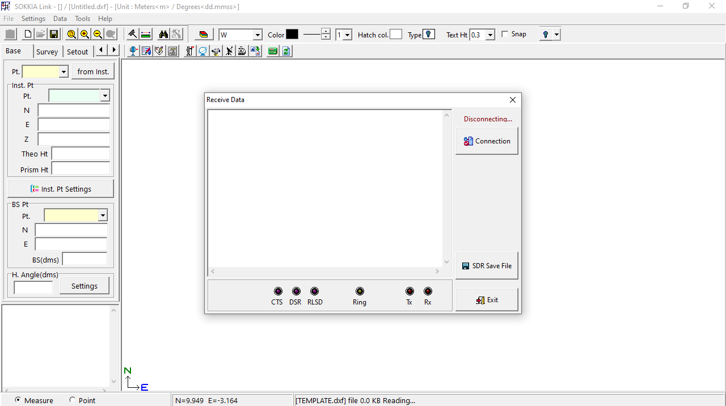The height and width of the screenshot is (406, 726).
Task: Click the BS(dms) input field
Action: pos(85,260)
